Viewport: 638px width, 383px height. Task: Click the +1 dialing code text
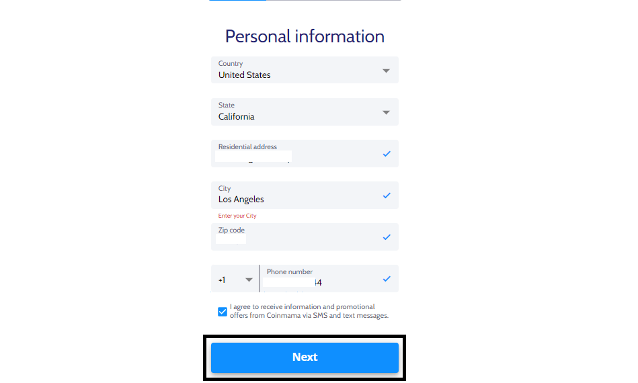pyautogui.click(x=222, y=280)
